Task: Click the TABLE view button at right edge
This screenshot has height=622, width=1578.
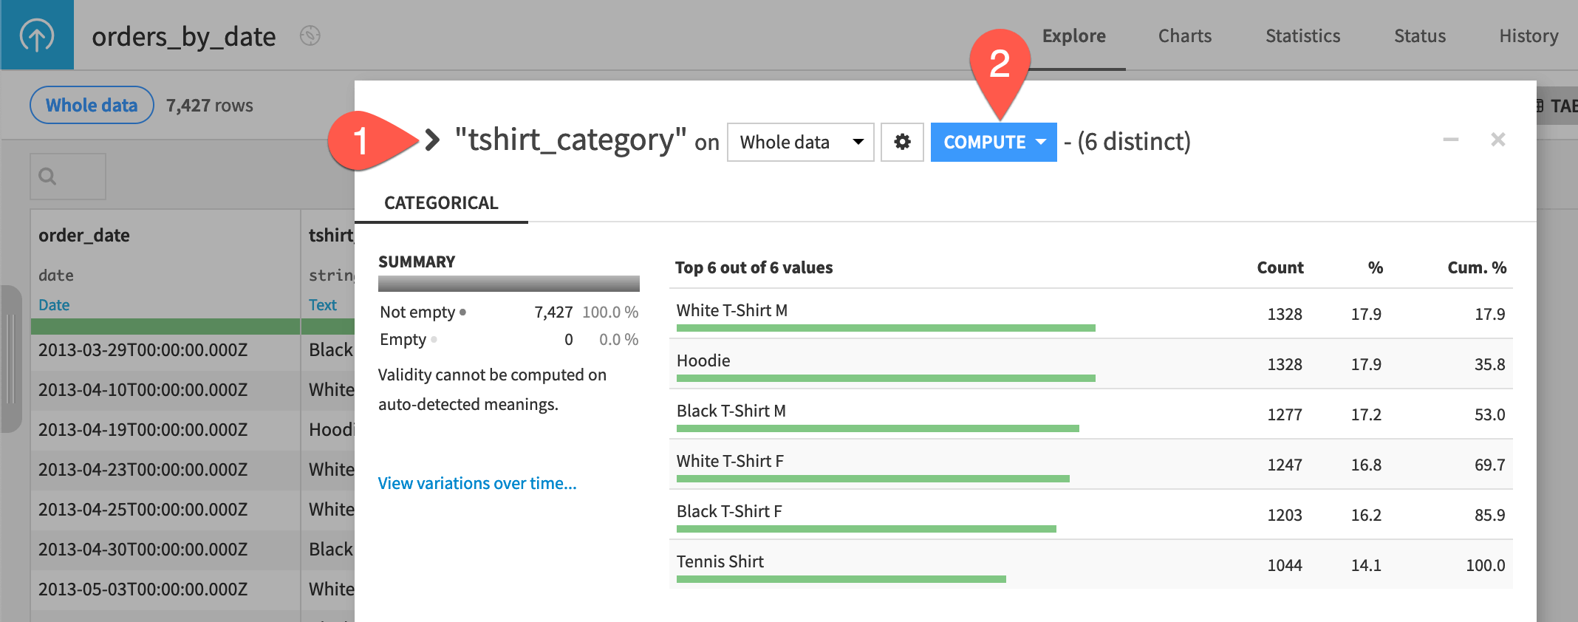Action: (x=1557, y=106)
